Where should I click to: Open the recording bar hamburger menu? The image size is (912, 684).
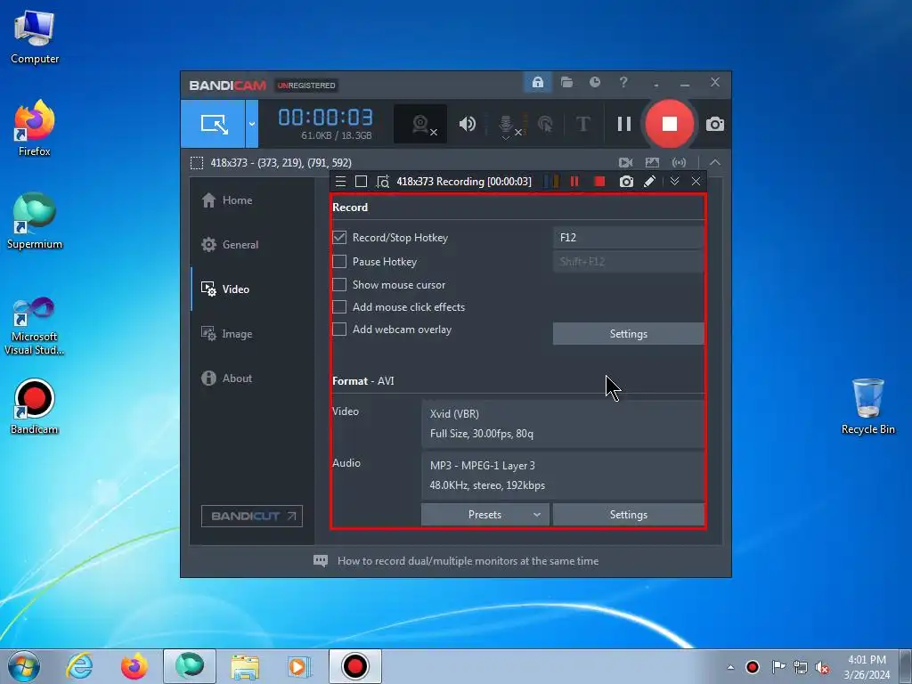[x=340, y=182]
